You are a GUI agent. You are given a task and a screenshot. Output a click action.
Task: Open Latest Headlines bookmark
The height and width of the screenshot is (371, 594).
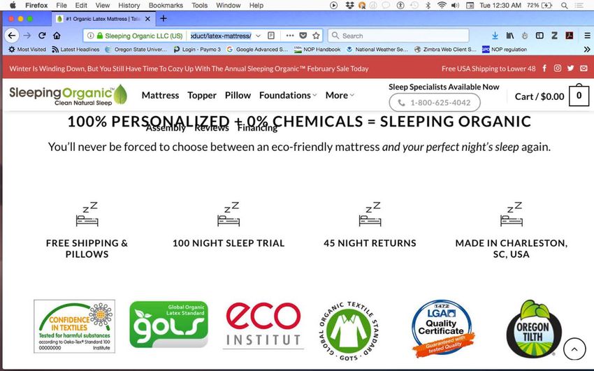pyautogui.click(x=75, y=49)
